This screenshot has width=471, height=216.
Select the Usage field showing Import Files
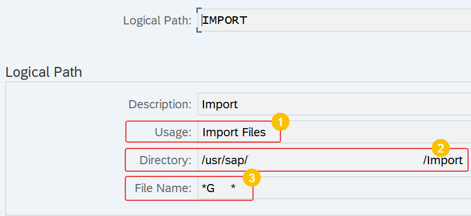point(334,132)
